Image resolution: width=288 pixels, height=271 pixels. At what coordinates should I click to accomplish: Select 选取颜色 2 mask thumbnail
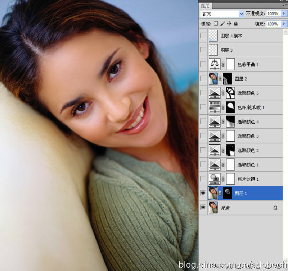(230, 150)
